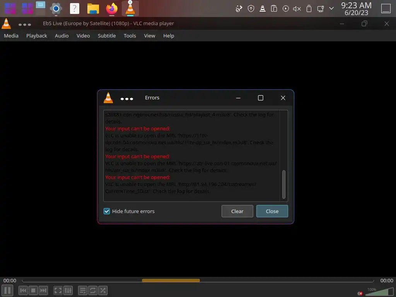Viewport: 396px width, 297px height.
Task: Click the muted volume tray icon
Action: click(297, 9)
